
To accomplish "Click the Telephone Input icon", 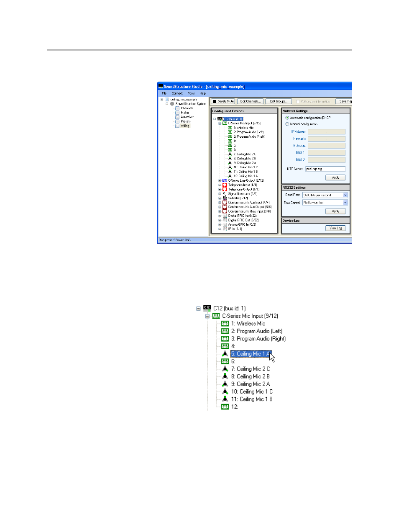I will [x=225, y=185].
